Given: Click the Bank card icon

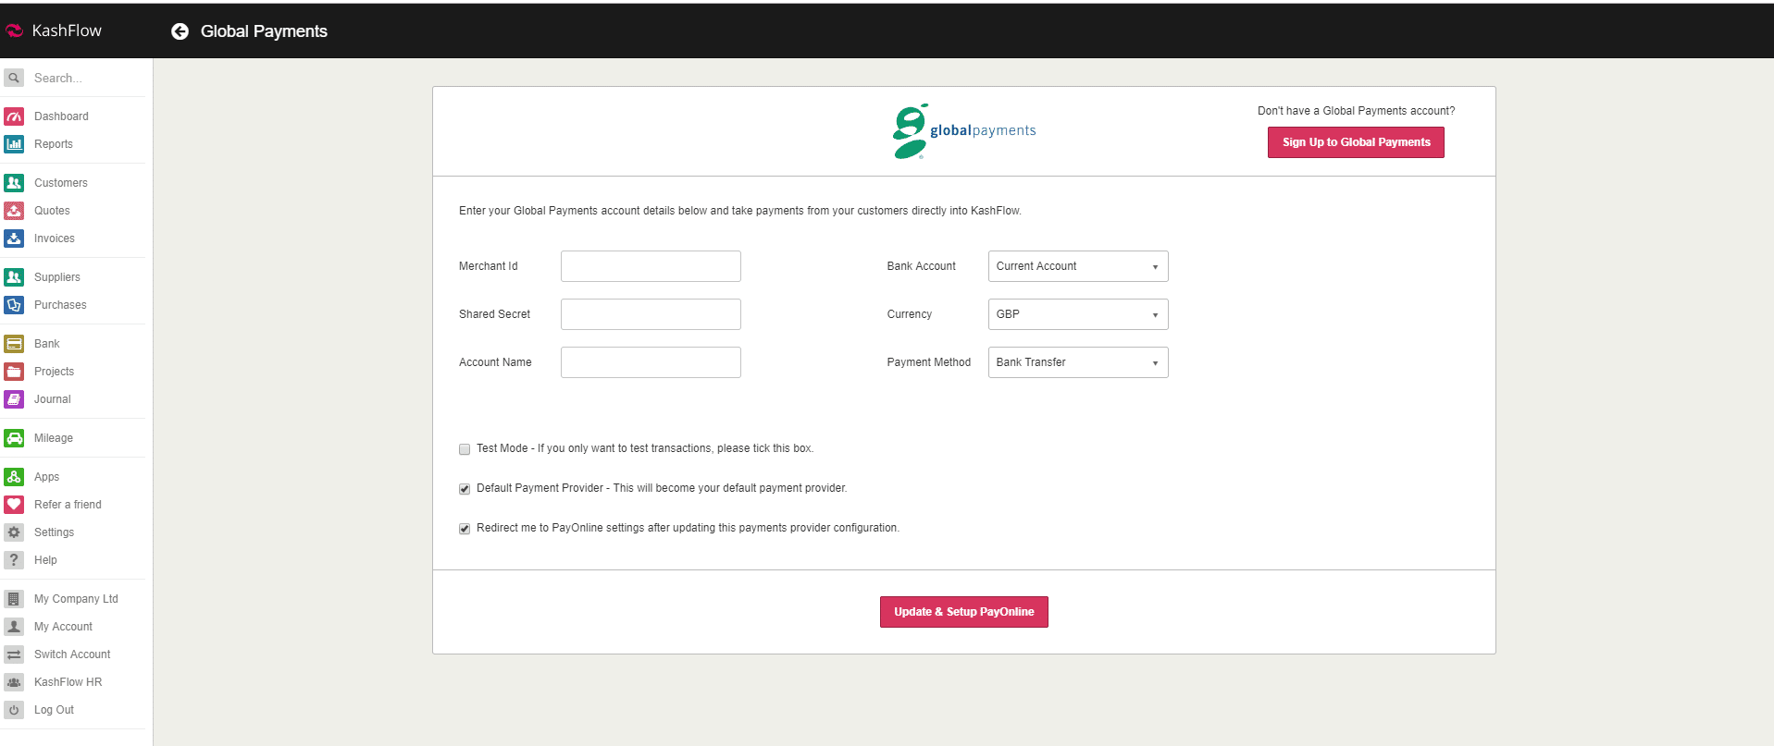Looking at the screenshot, I should [14, 344].
